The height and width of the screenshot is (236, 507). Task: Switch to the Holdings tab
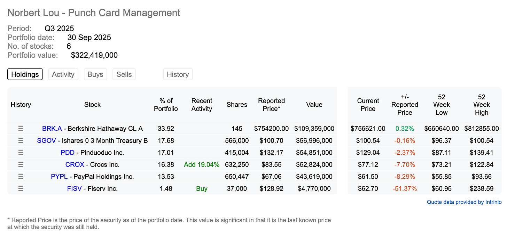pos(25,74)
